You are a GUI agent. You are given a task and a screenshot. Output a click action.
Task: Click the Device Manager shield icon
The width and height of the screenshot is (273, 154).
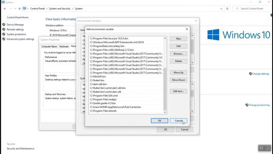tap(4, 25)
